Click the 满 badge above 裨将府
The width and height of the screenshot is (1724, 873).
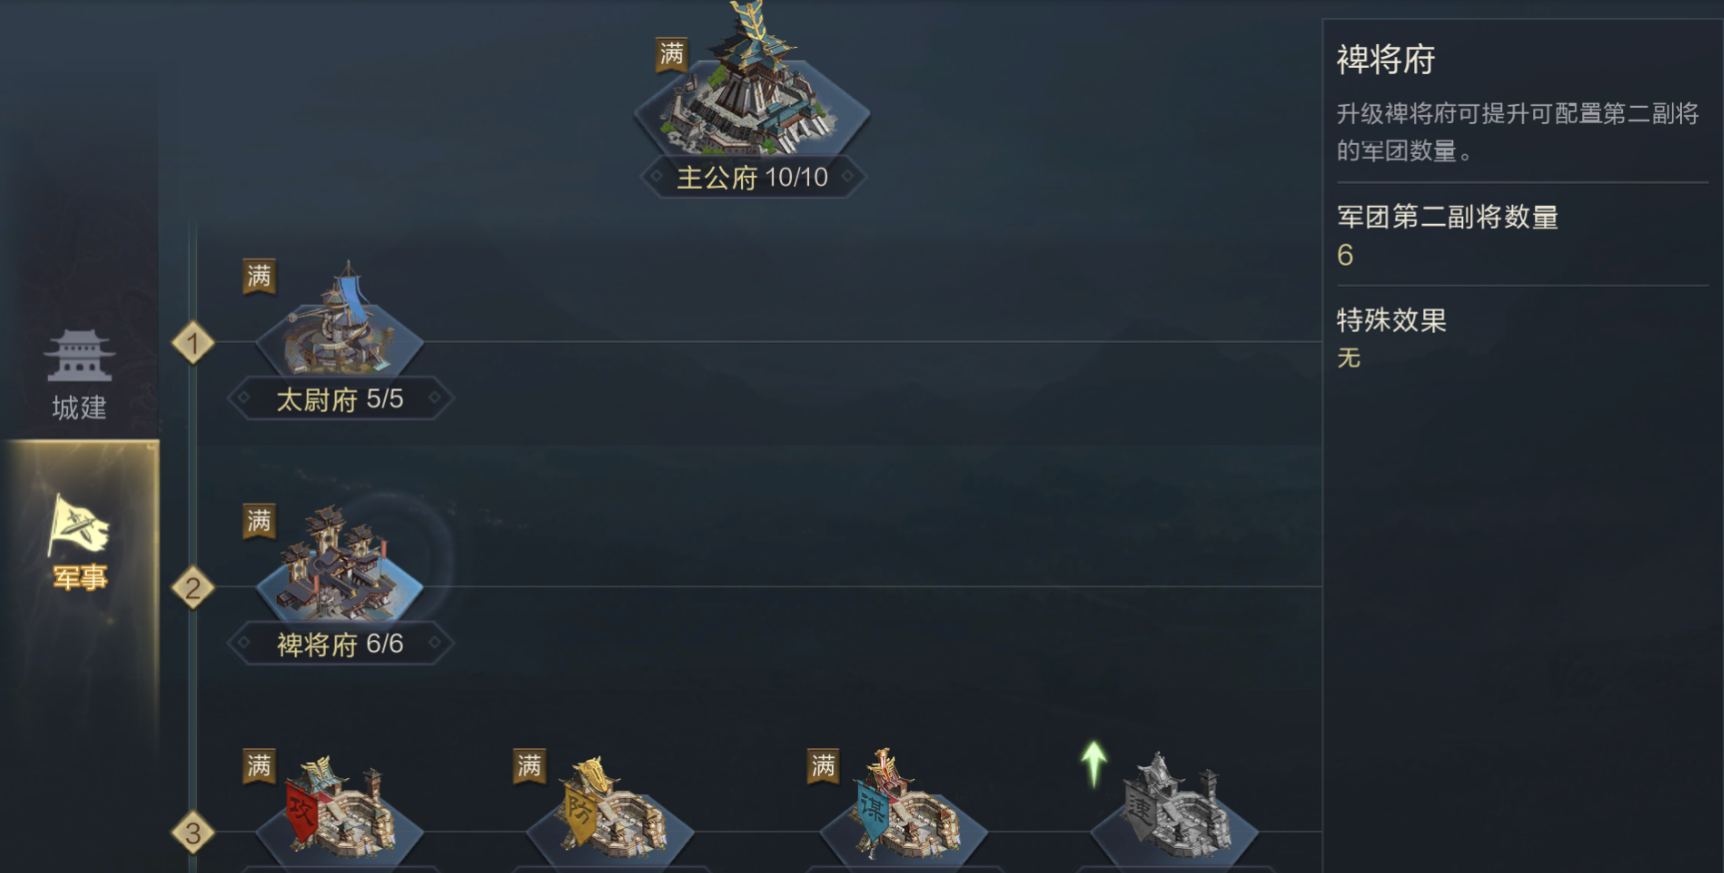click(259, 520)
